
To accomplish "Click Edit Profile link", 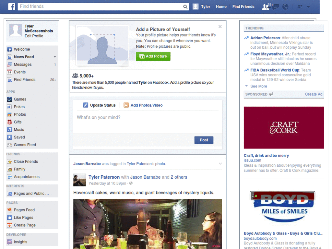I will 34,36.
